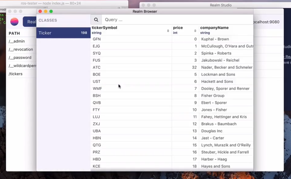Open the /tickers path

pos(16,74)
